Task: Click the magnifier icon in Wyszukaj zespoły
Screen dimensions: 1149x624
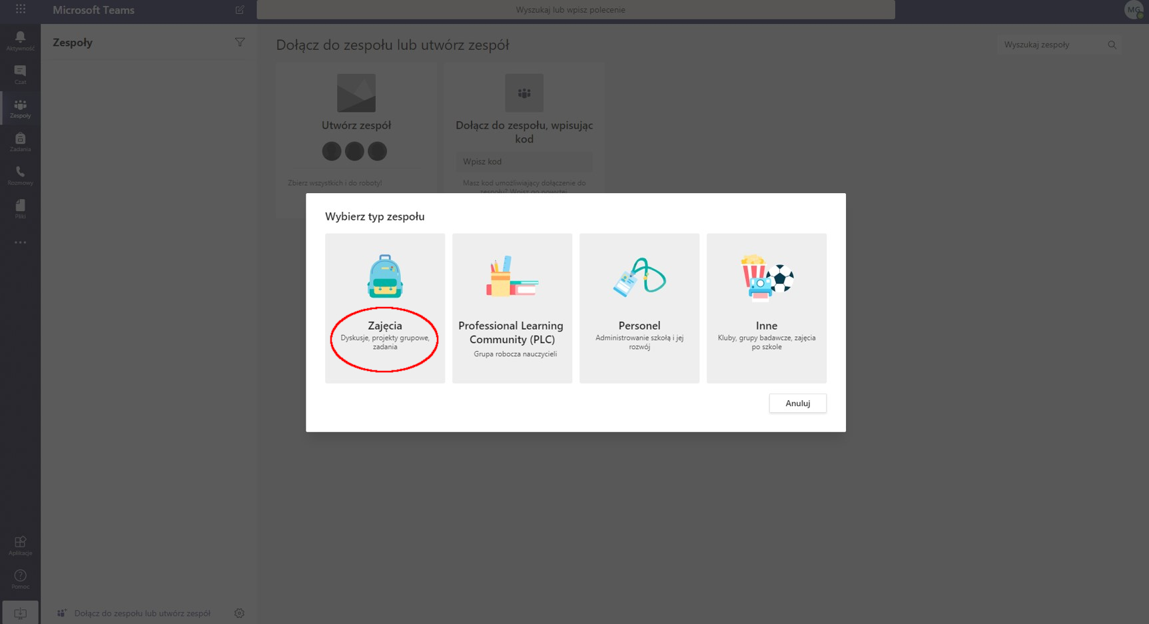Action: coord(1112,45)
